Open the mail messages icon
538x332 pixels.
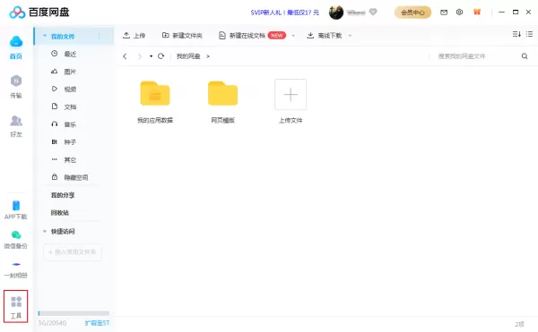point(444,13)
